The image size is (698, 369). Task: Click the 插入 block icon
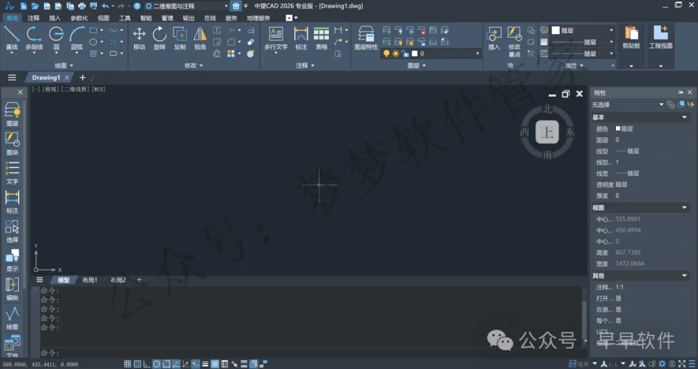point(494,38)
